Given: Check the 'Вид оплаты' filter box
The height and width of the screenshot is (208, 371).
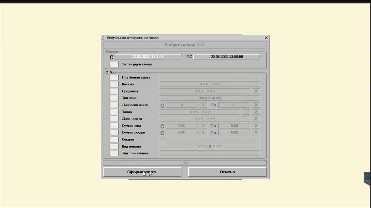Looking at the screenshot, I should [x=114, y=146].
